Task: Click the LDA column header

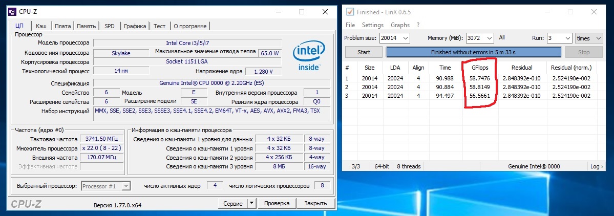Action: pyautogui.click(x=395, y=68)
